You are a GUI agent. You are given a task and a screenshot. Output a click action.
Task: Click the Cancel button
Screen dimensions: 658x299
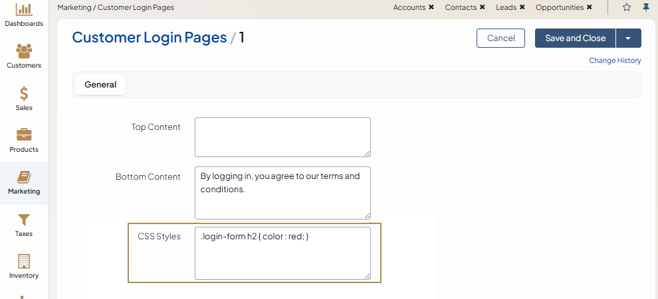500,38
